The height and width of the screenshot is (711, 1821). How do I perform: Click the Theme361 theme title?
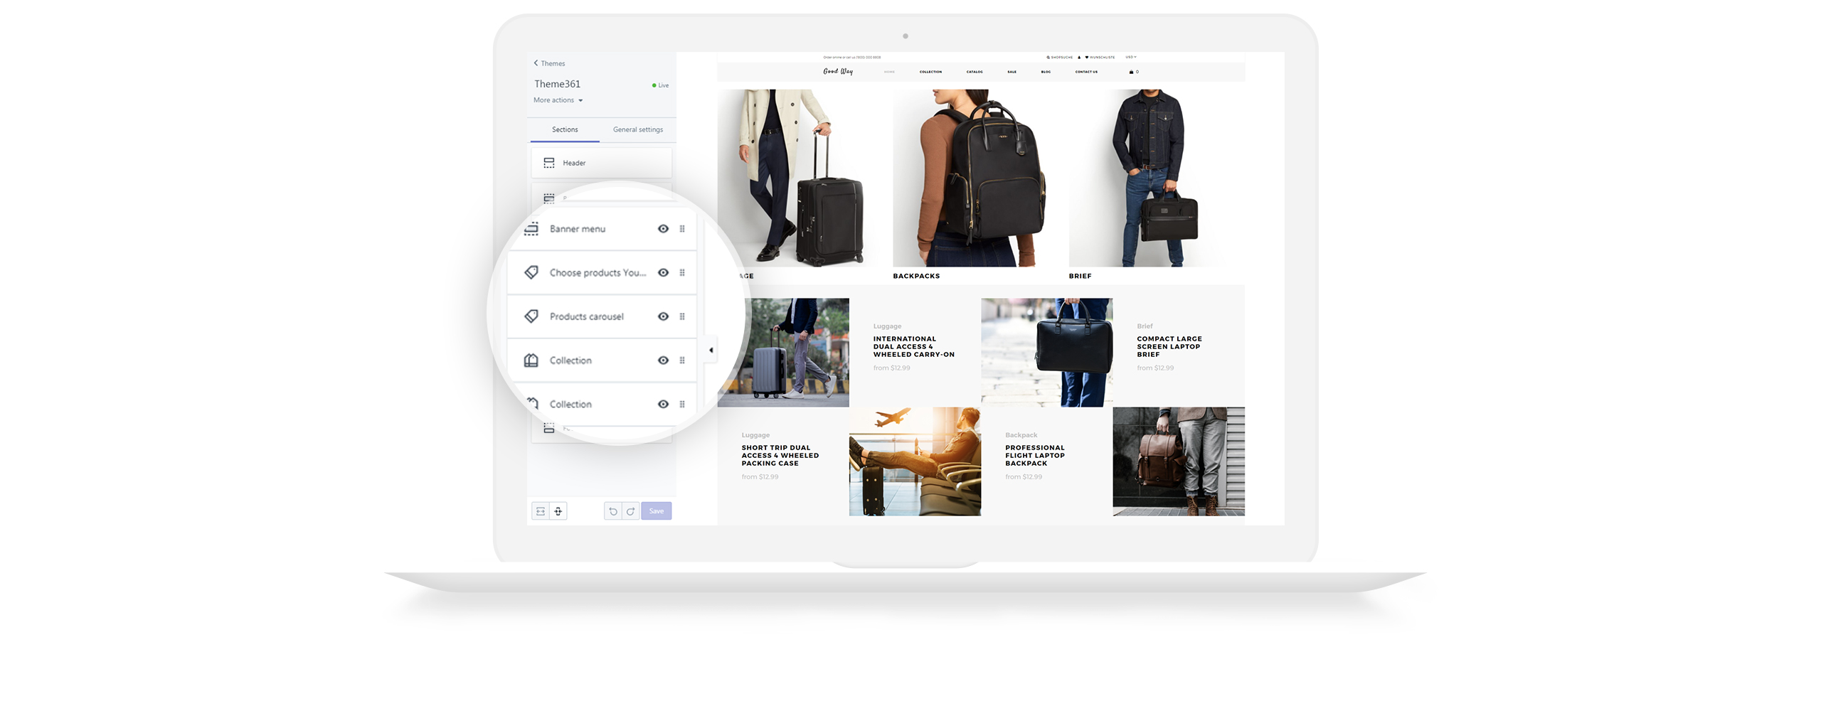[557, 84]
